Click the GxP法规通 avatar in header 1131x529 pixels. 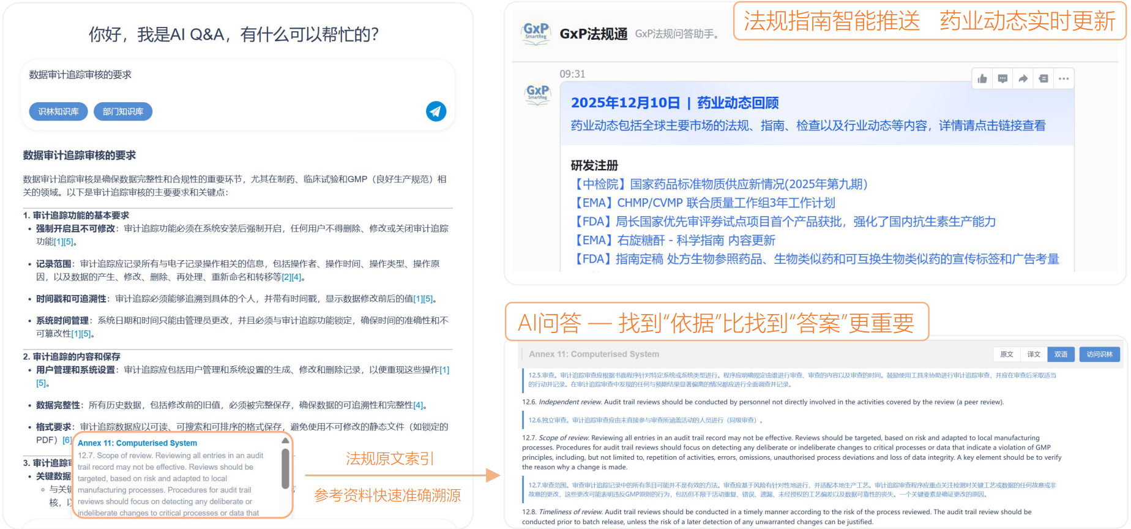click(536, 33)
